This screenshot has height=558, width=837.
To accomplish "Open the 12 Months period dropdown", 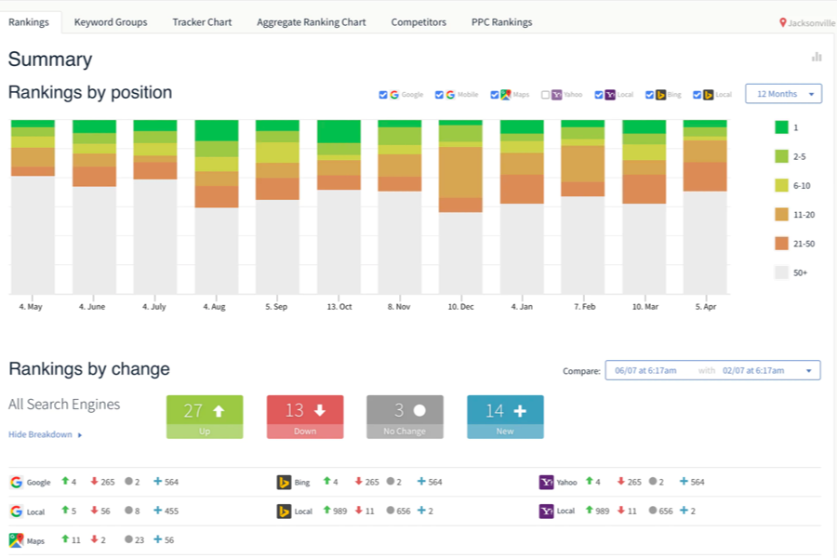I will click(783, 94).
